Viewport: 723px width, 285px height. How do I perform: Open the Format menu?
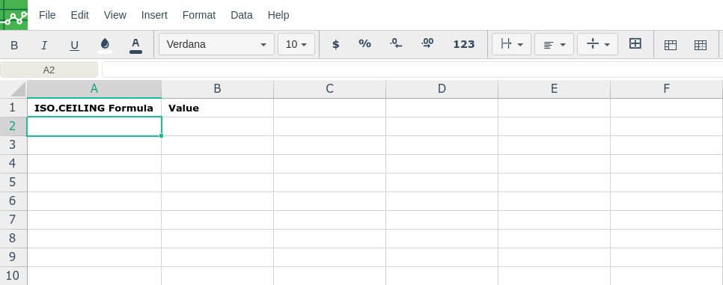[x=199, y=15]
